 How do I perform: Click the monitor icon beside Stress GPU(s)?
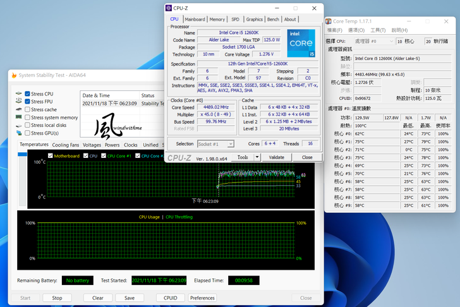18,133
